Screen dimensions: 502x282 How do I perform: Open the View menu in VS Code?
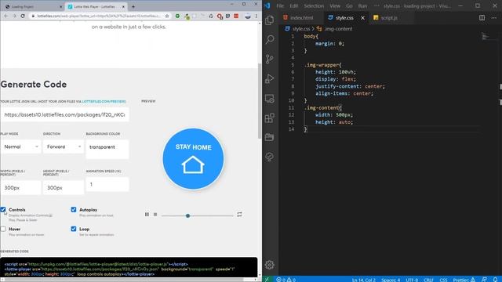click(x=335, y=5)
